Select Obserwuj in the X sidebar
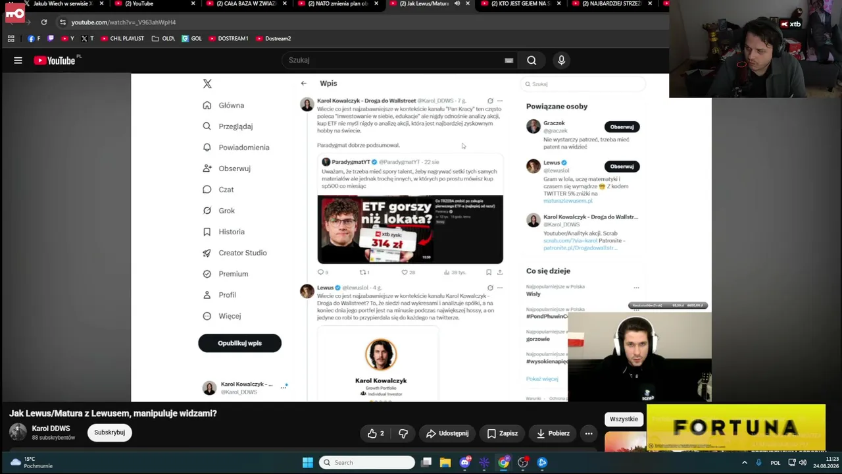842x474 pixels. click(227, 169)
